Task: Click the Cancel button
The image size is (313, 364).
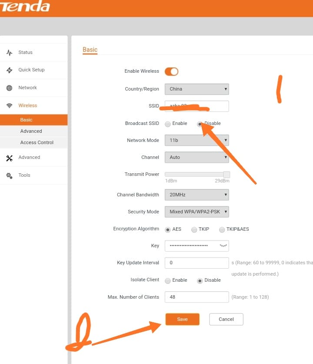Action: (x=226, y=319)
